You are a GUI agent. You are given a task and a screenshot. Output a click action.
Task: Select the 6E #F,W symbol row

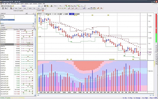(x=17, y=46)
